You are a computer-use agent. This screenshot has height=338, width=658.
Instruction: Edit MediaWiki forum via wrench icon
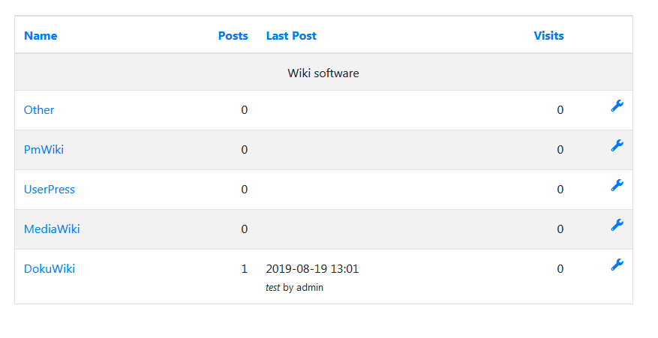tap(617, 225)
